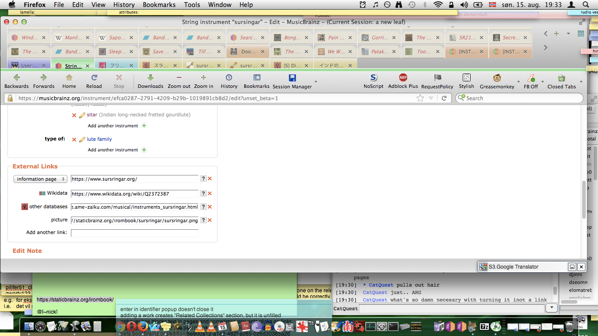Click the browser Search box

pos(520,98)
